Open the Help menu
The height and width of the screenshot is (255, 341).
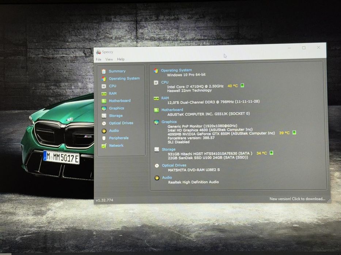pos(121,59)
